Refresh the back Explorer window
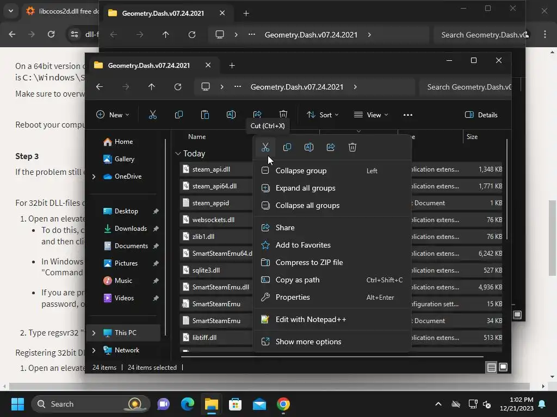The image size is (557, 417). (192, 35)
